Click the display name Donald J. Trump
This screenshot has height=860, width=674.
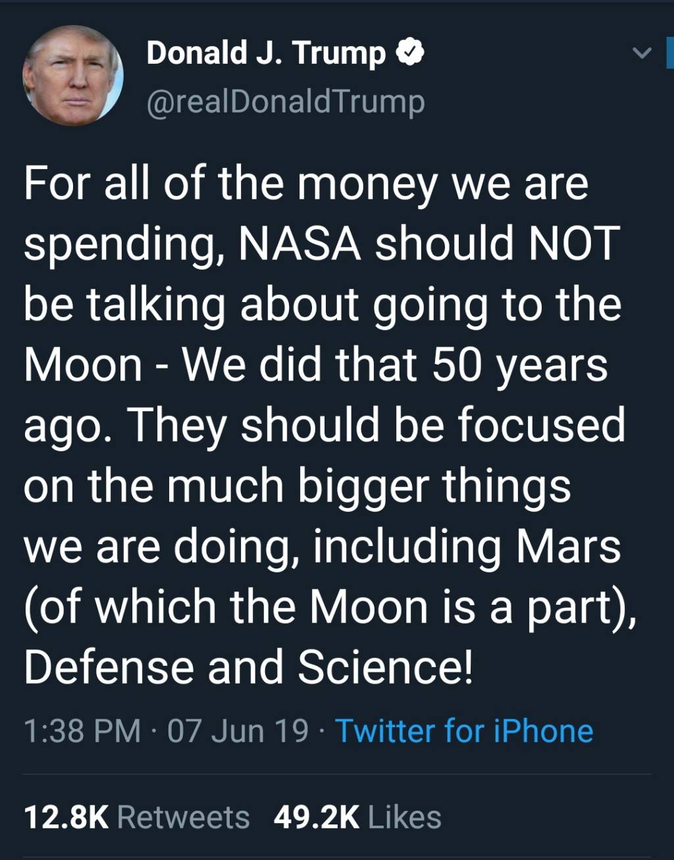pyautogui.click(x=266, y=53)
